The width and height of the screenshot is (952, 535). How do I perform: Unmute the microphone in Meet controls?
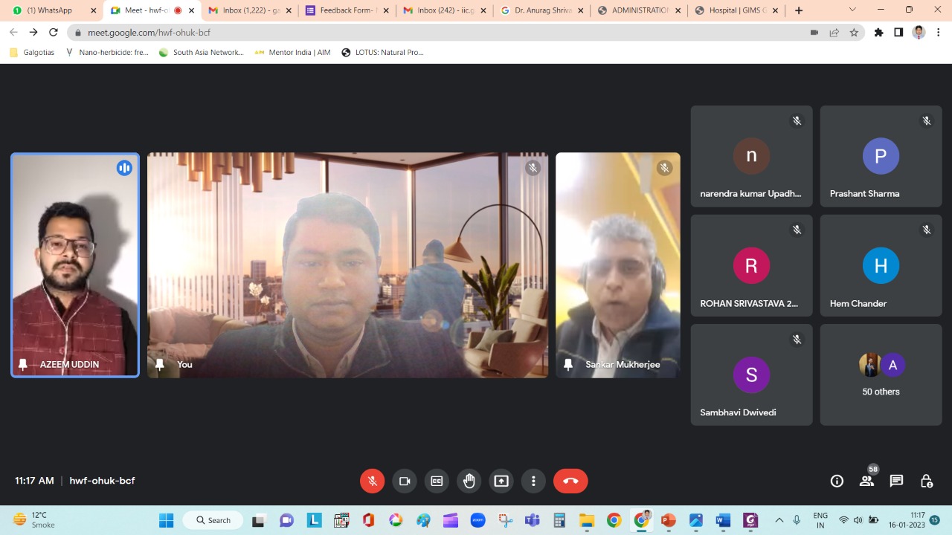pyautogui.click(x=373, y=481)
